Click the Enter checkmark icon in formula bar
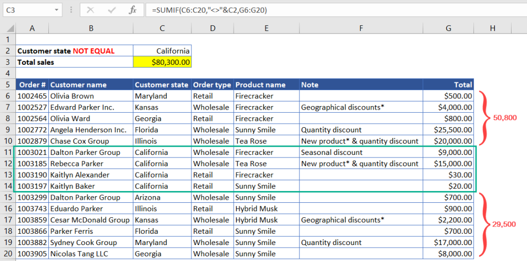The width and height of the screenshot is (527, 261). 112,10
